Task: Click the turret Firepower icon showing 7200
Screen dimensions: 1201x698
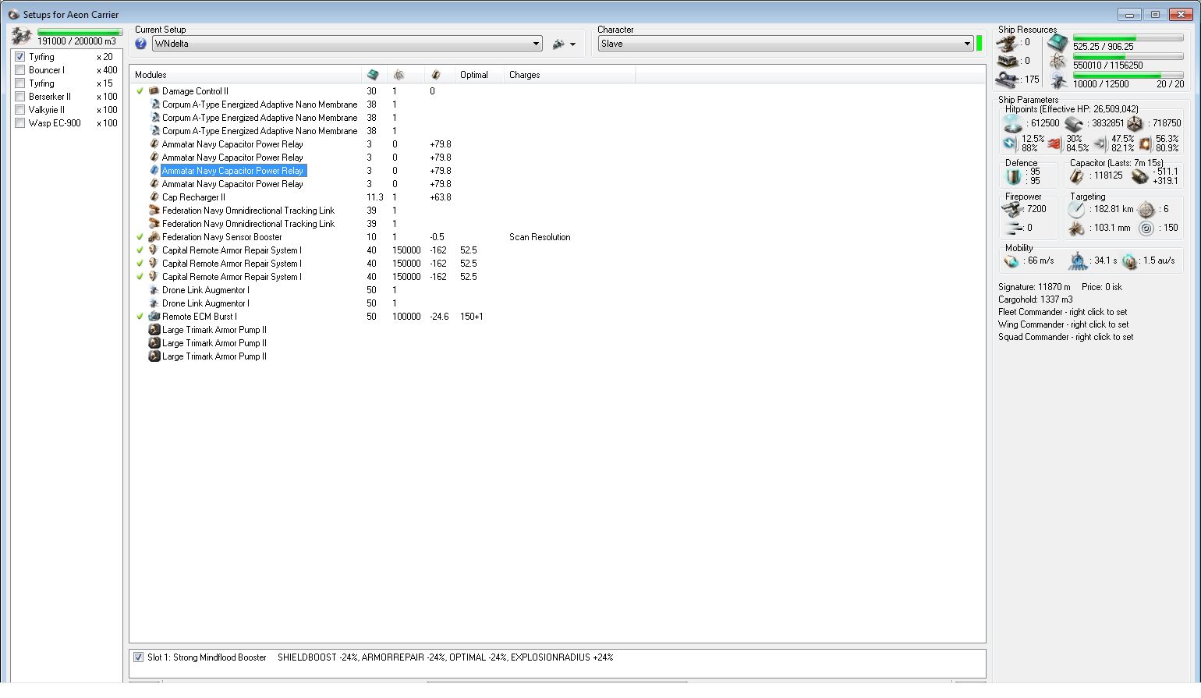Action: 1012,209
